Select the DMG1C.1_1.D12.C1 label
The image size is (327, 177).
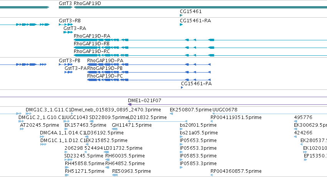tap(63, 141)
